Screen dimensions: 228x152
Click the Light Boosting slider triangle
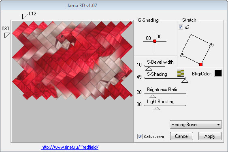157,108
